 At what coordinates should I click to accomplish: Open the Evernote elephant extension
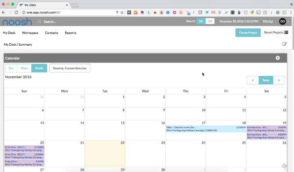[142, 12]
